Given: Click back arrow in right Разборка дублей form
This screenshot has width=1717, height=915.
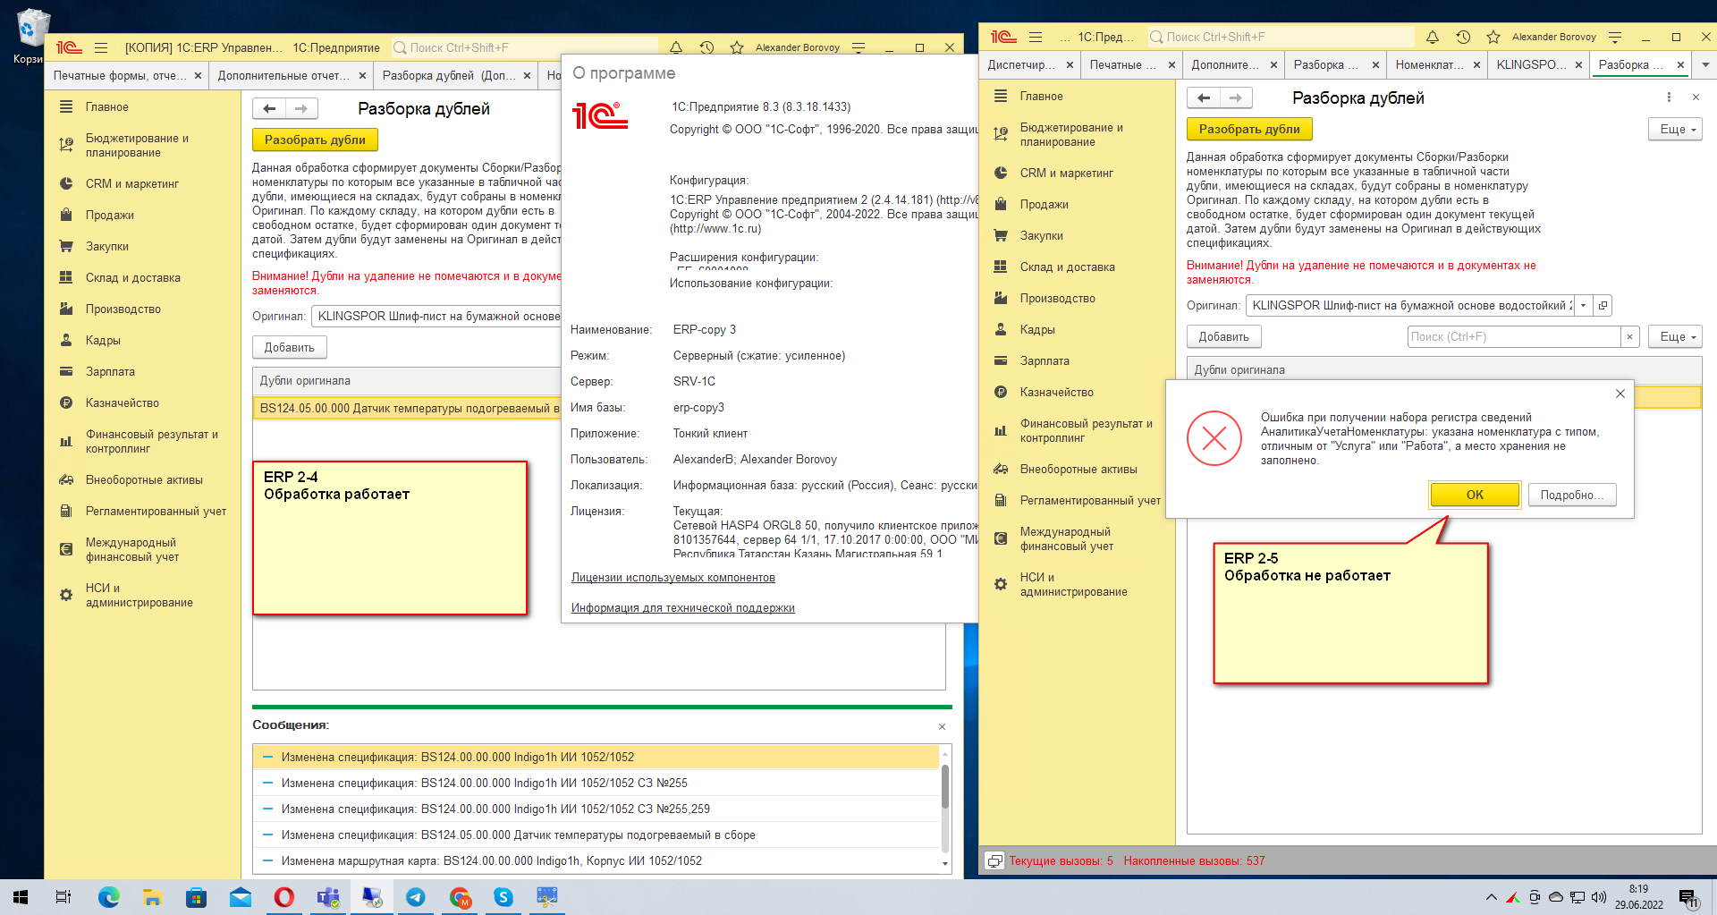Looking at the screenshot, I should pyautogui.click(x=1204, y=97).
